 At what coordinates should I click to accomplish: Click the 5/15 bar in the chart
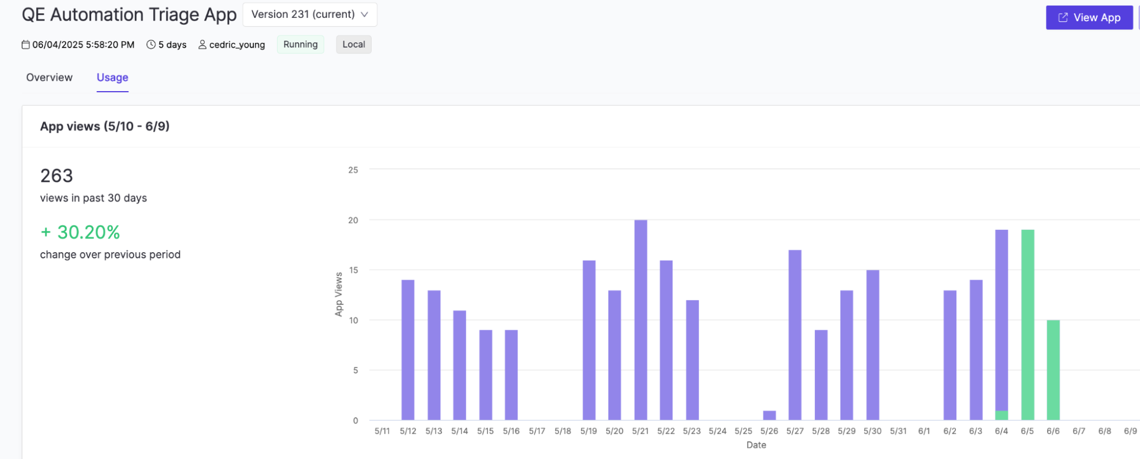coord(486,375)
